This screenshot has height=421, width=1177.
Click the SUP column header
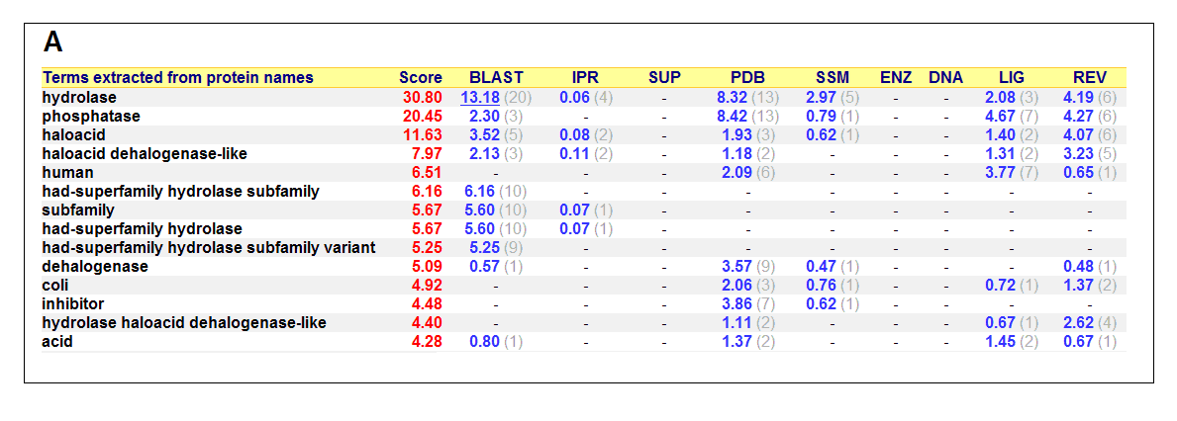(664, 78)
